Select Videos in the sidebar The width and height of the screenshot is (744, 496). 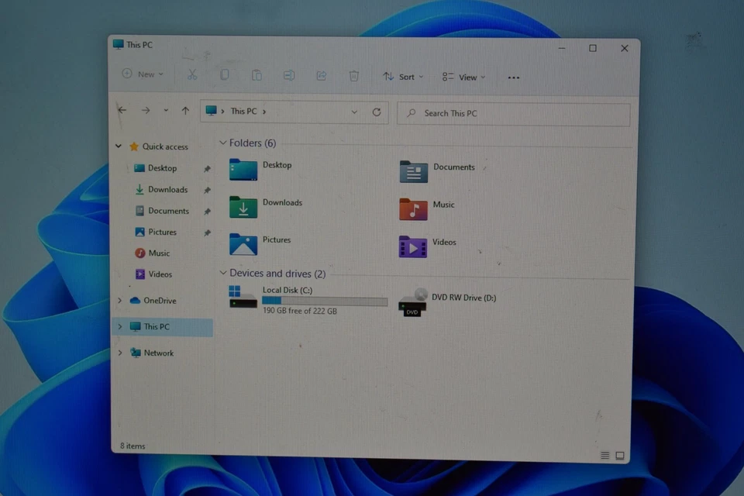160,274
